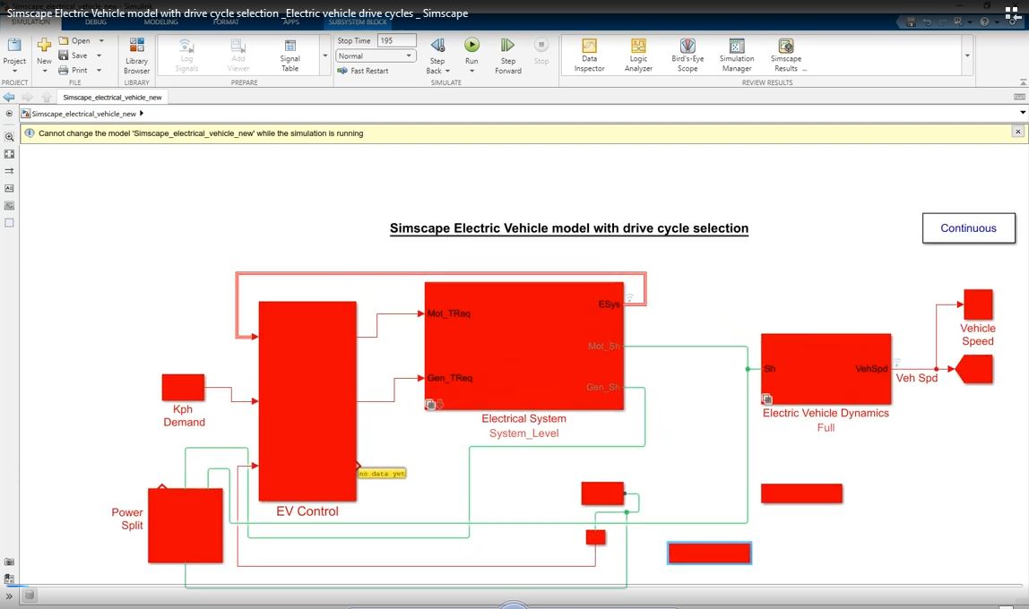Viewport: 1029px width, 609px height.
Task: Expand the left palette double-chevron
Action: (x=9, y=596)
